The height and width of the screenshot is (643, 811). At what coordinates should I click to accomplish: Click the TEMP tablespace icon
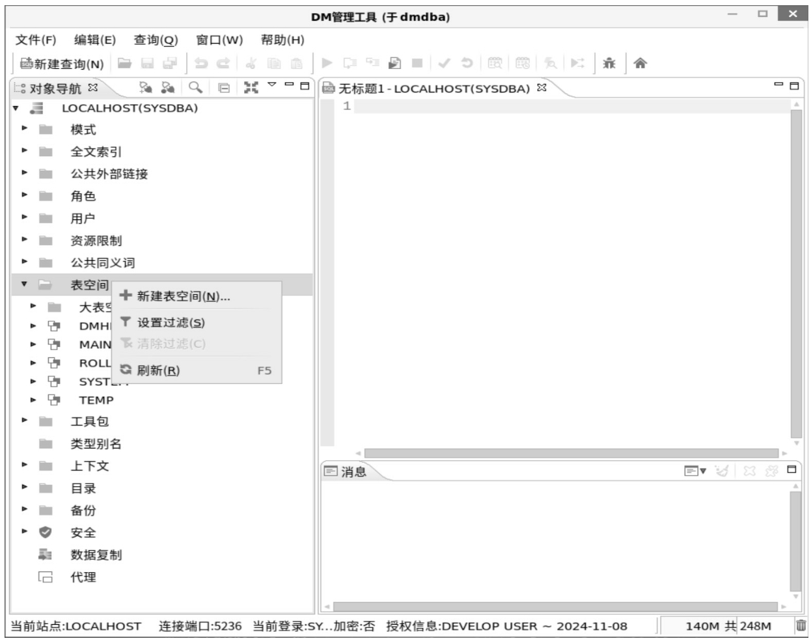[x=54, y=400]
